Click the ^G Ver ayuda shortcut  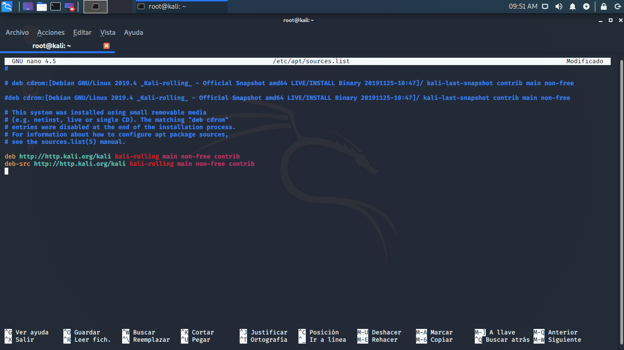click(27, 333)
